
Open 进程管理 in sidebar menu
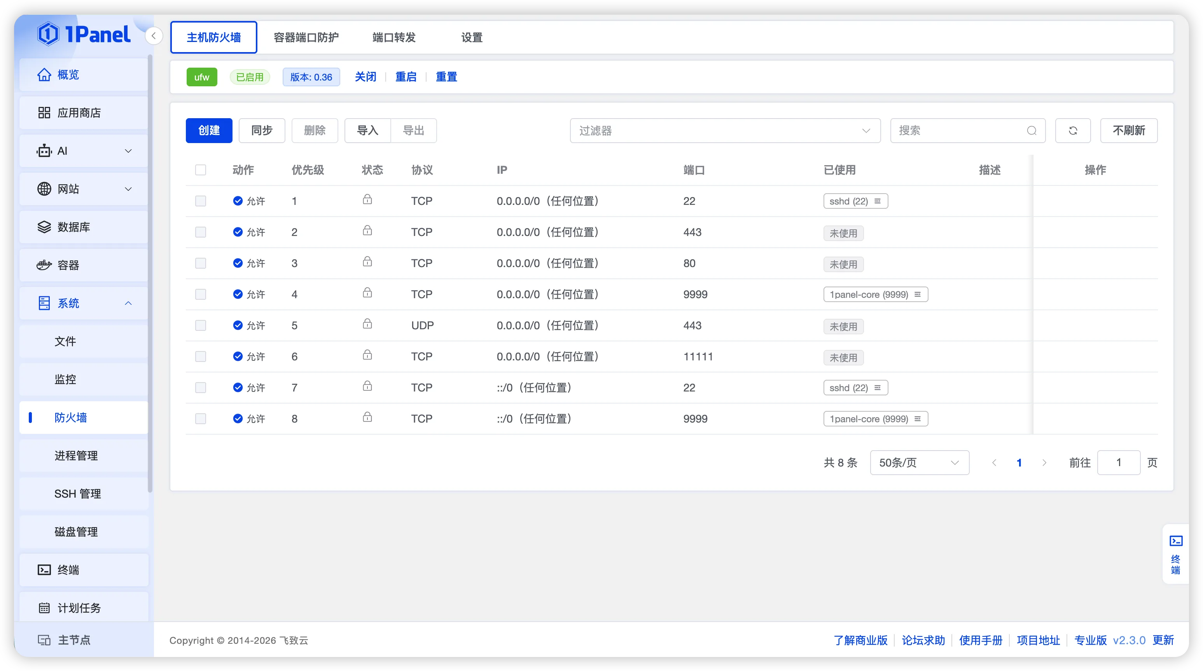(84, 455)
